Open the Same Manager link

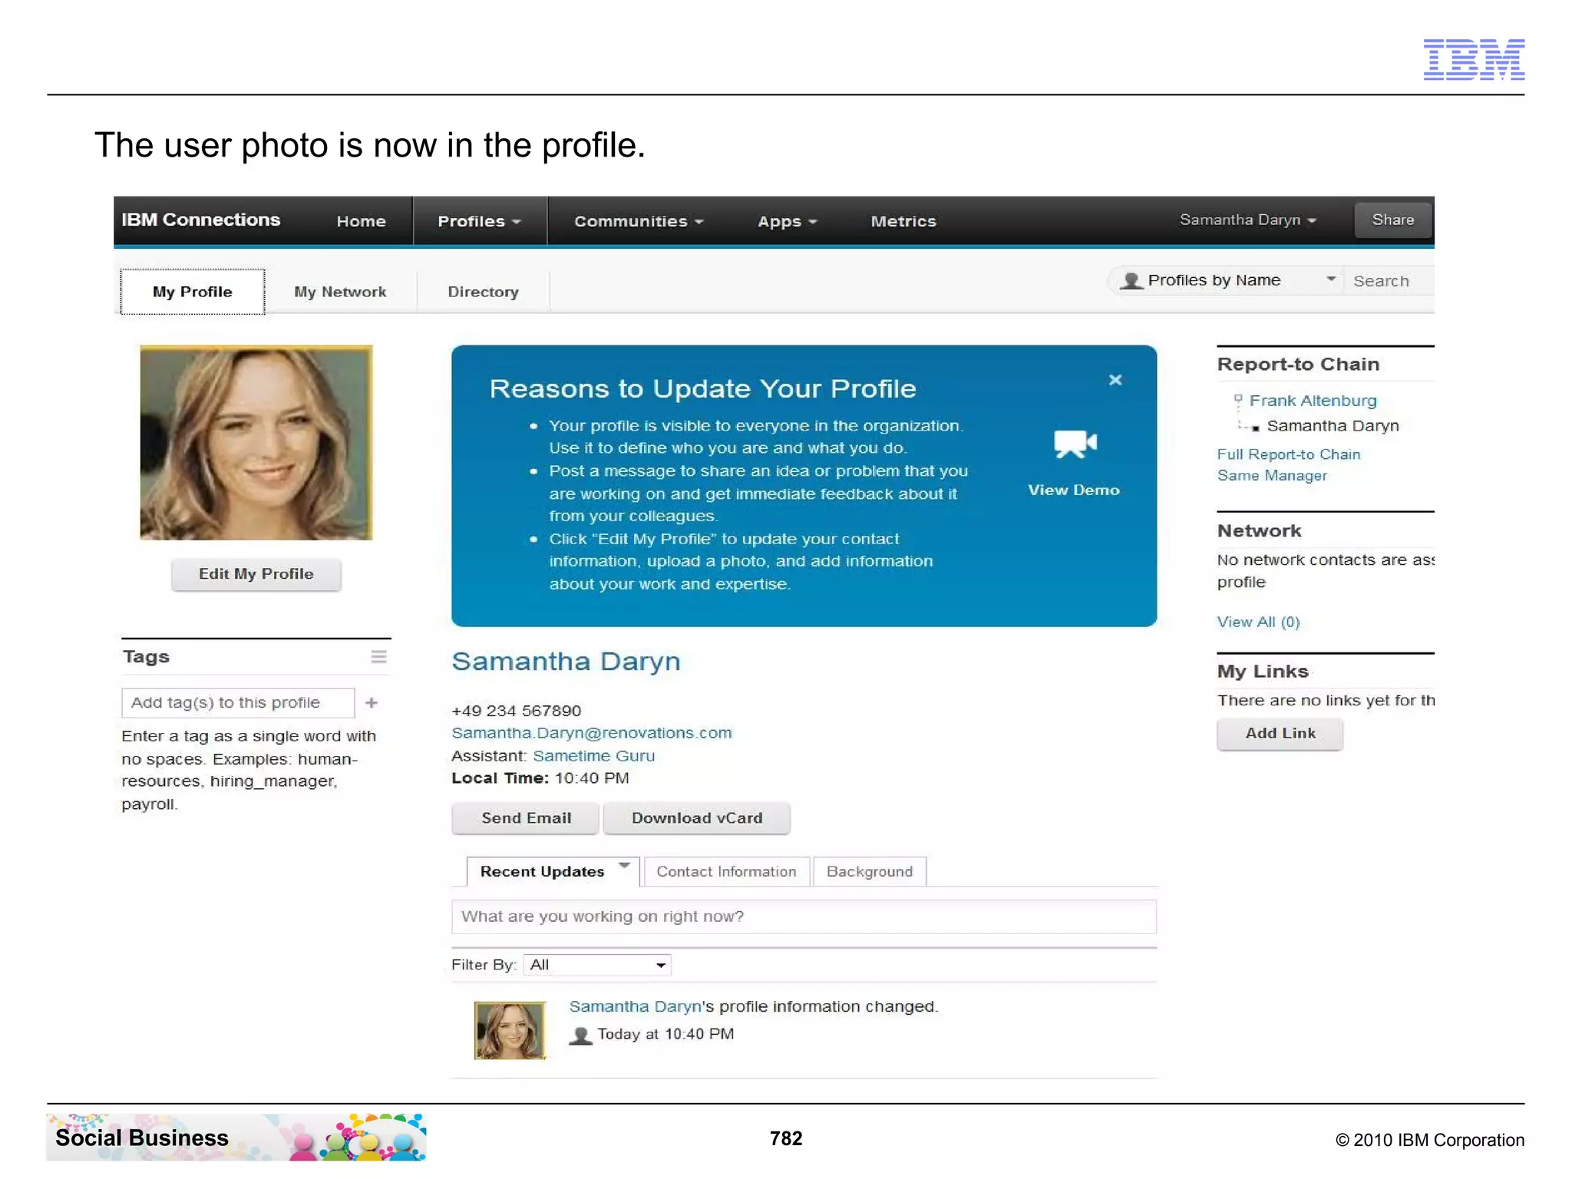coord(1272,476)
